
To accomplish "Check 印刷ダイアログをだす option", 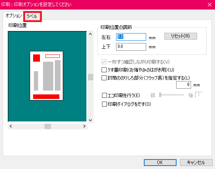I will 104,104.
